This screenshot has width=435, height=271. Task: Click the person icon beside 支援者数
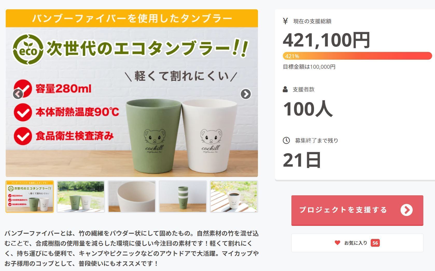(285, 89)
